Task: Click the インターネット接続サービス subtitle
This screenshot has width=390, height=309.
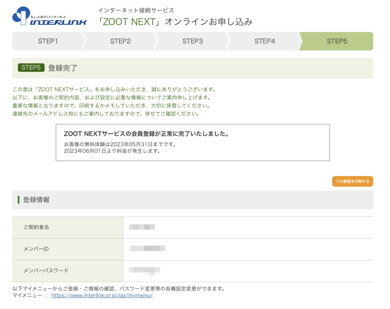Action: 136,10
